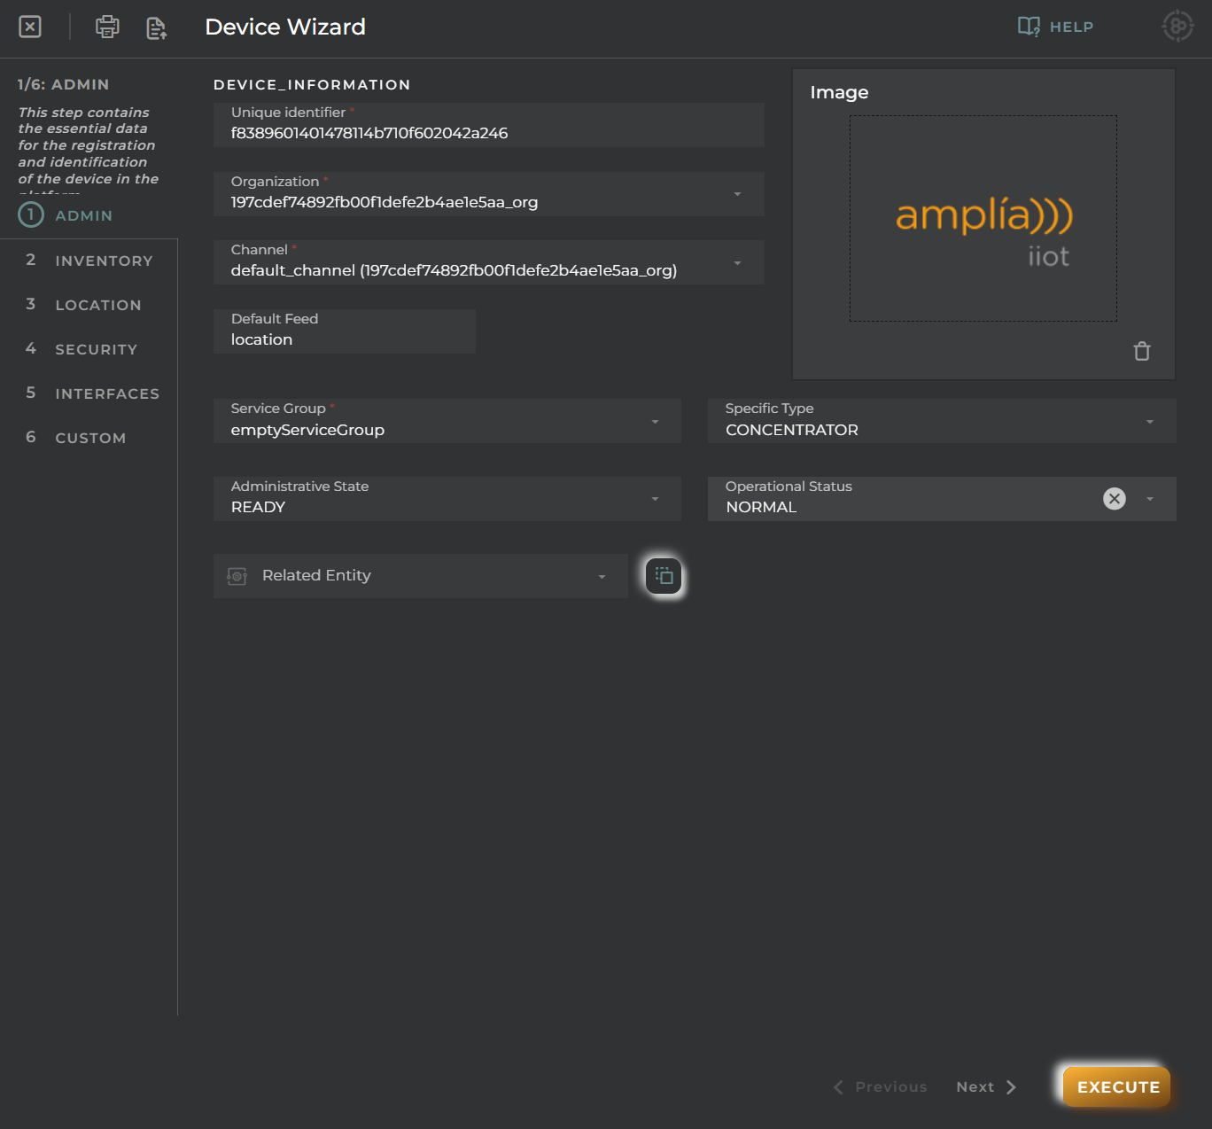Delete the image using trash icon
Viewport: 1212px width, 1129px height.
coord(1142,351)
